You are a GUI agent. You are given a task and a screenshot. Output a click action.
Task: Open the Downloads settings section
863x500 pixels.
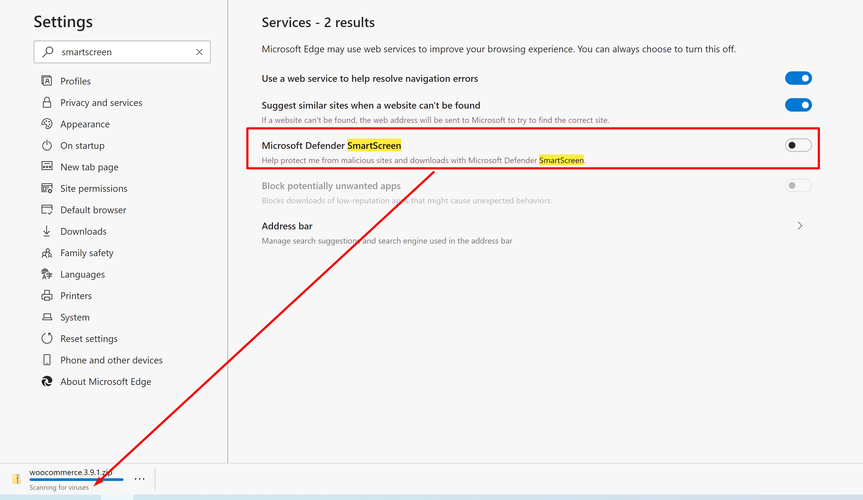point(83,231)
